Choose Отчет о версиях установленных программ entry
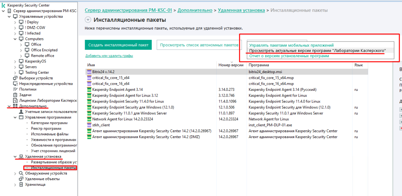This screenshot has height=196, width=402. click(289, 56)
